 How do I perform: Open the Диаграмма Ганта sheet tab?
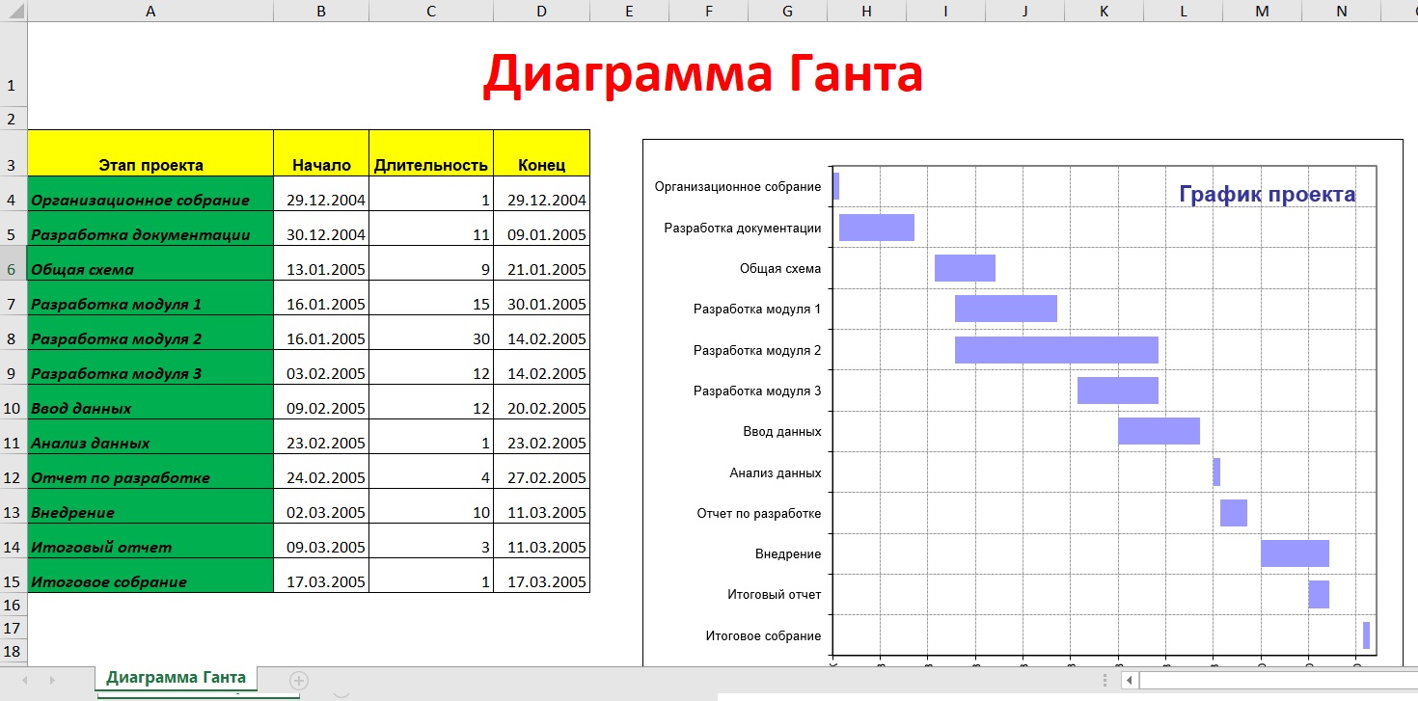click(176, 678)
